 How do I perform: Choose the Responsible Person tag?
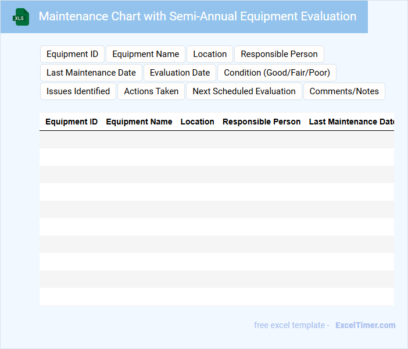279,54
